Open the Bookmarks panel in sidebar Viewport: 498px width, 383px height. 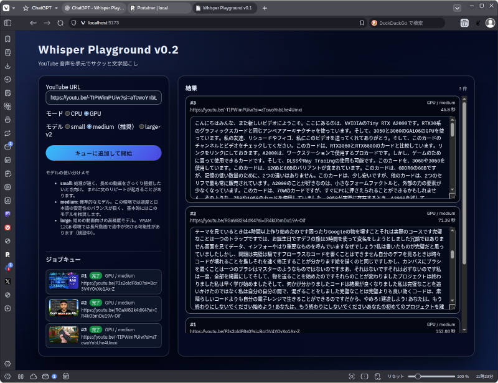pyautogui.click(x=7, y=39)
